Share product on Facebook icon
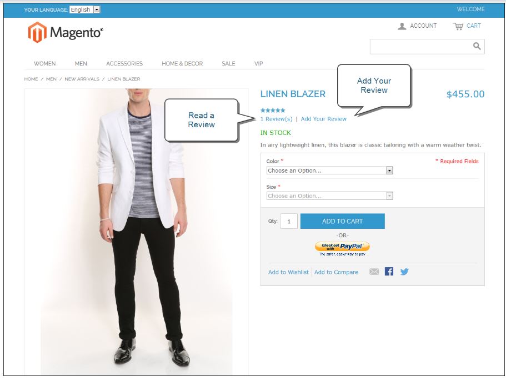 389,272
